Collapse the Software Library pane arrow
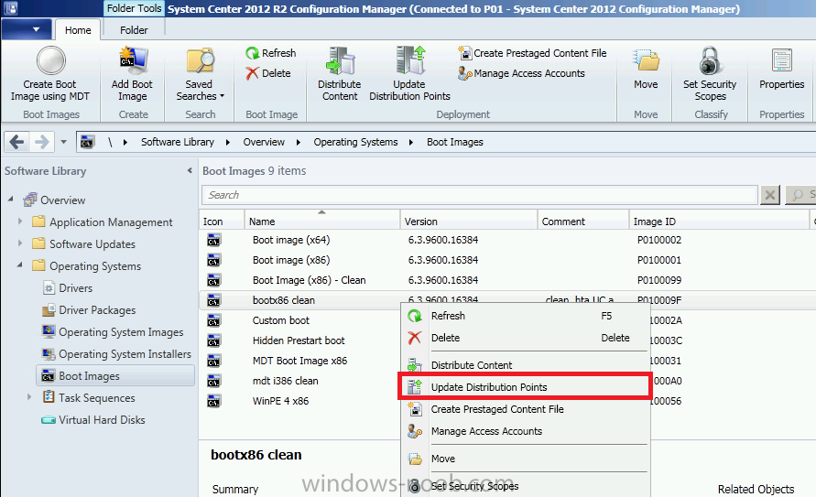 tap(190, 170)
